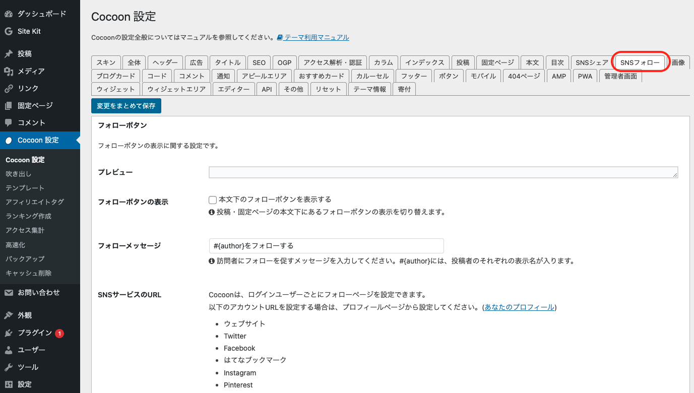Open the SNSシェア tab
694x393 pixels.
[x=592, y=62]
